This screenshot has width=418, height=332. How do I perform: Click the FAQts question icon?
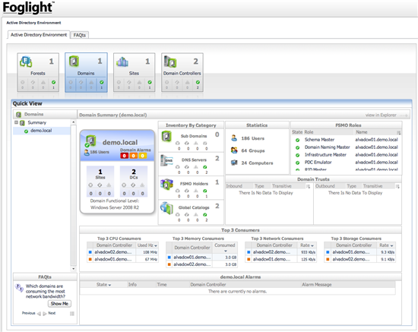[x=19, y=288]
